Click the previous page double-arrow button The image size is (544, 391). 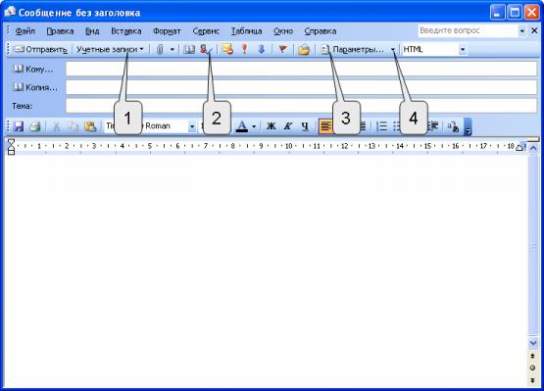533,357
